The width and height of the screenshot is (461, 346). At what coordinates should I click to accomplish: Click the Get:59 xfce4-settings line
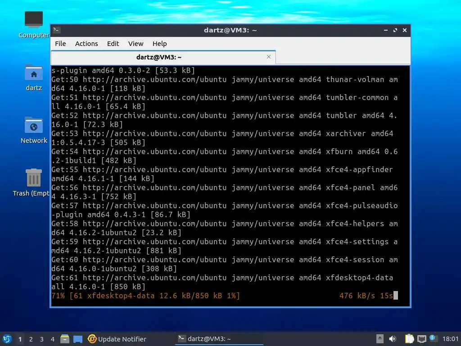225,246
